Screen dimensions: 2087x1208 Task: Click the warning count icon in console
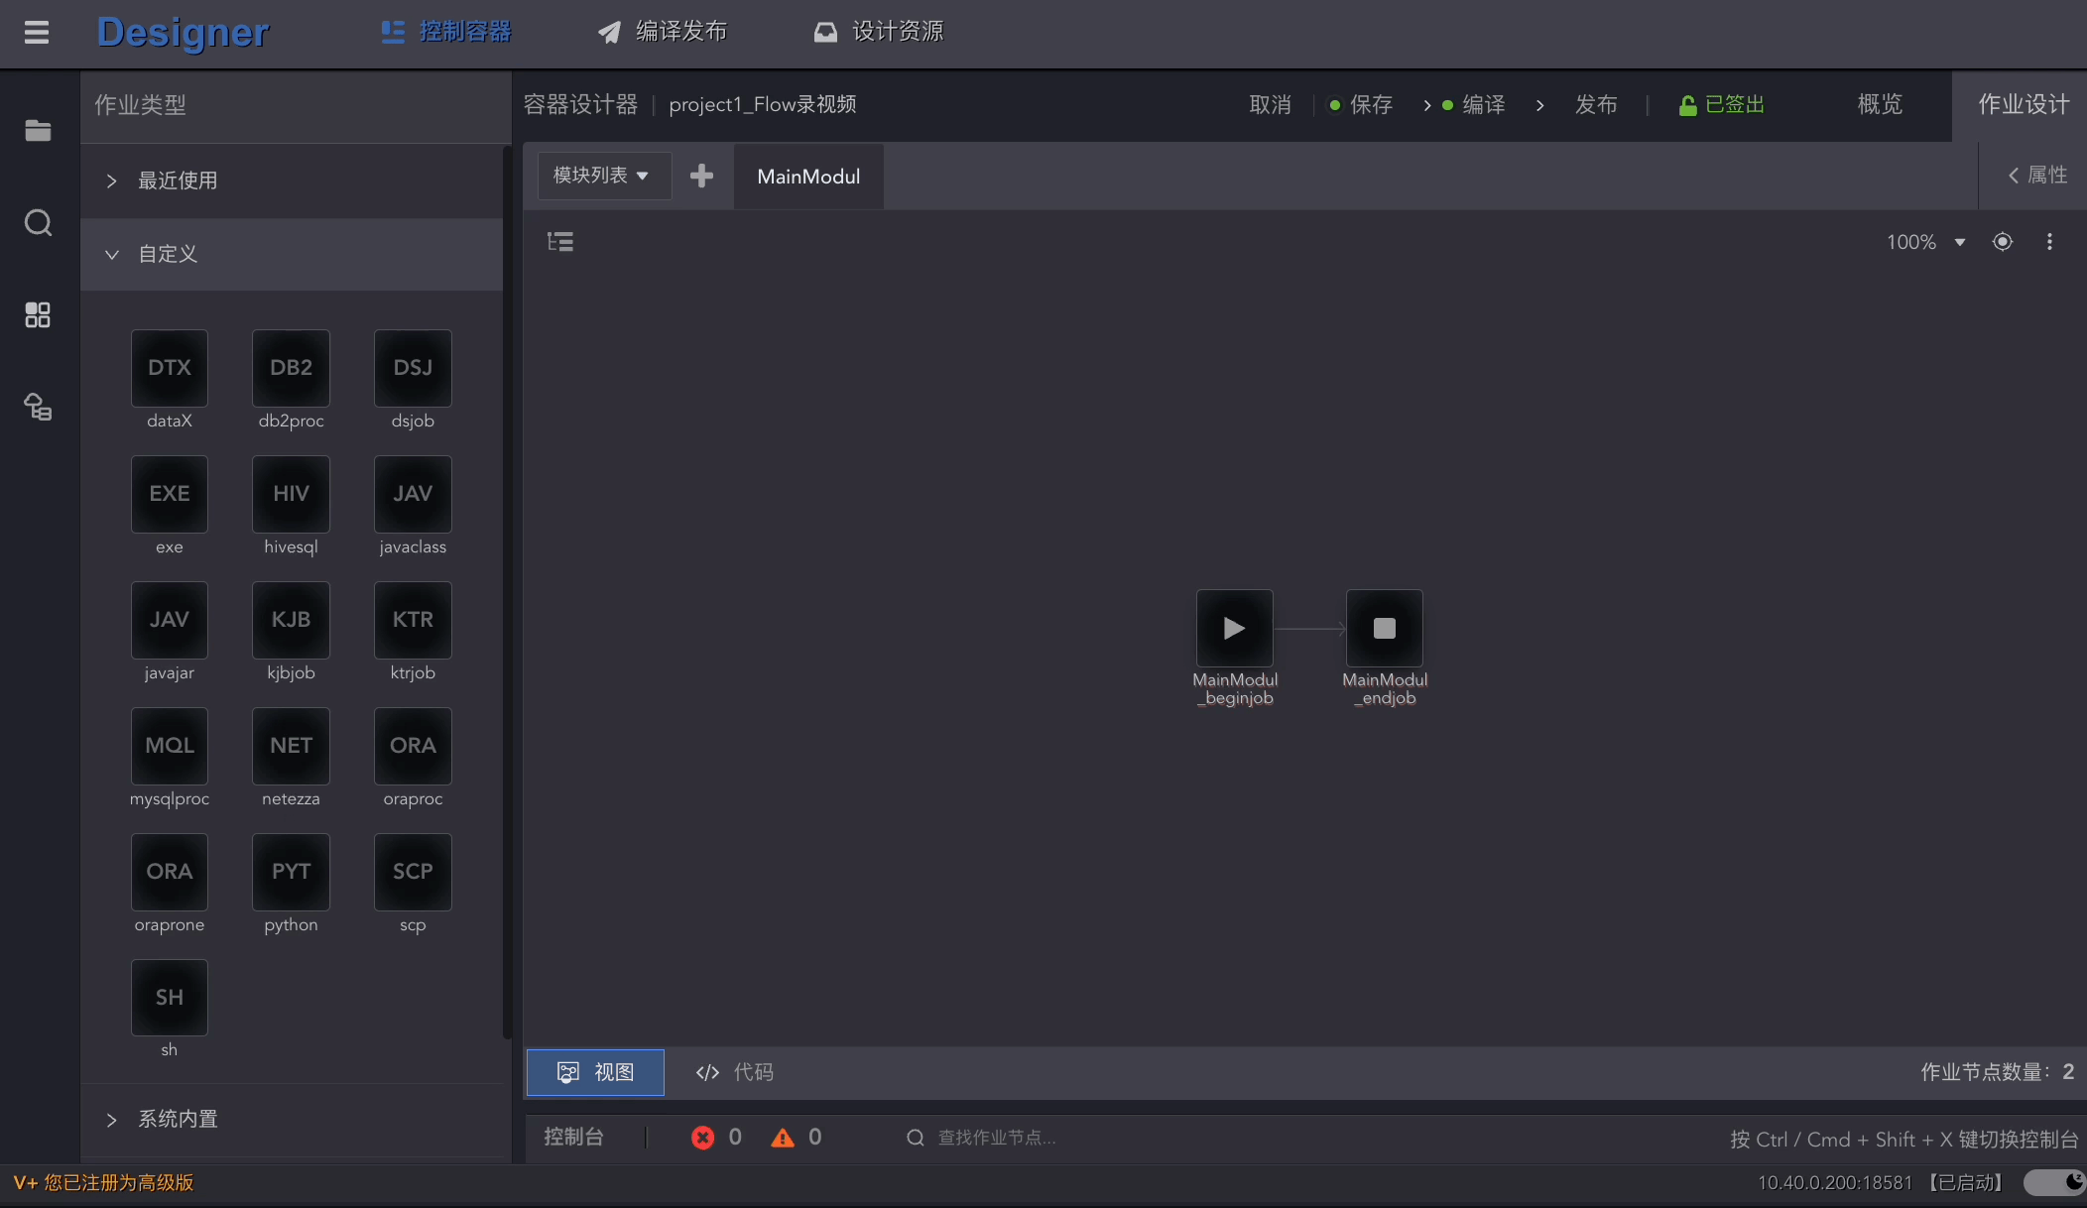point(783,1138)
